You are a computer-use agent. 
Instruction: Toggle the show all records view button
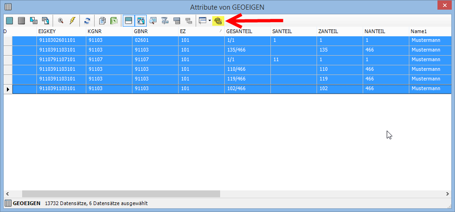(x=129, y=21)
